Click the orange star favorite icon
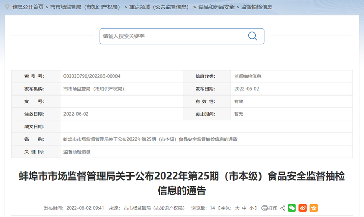This screenshot has height=217, width=364. [x=314, y=208]
